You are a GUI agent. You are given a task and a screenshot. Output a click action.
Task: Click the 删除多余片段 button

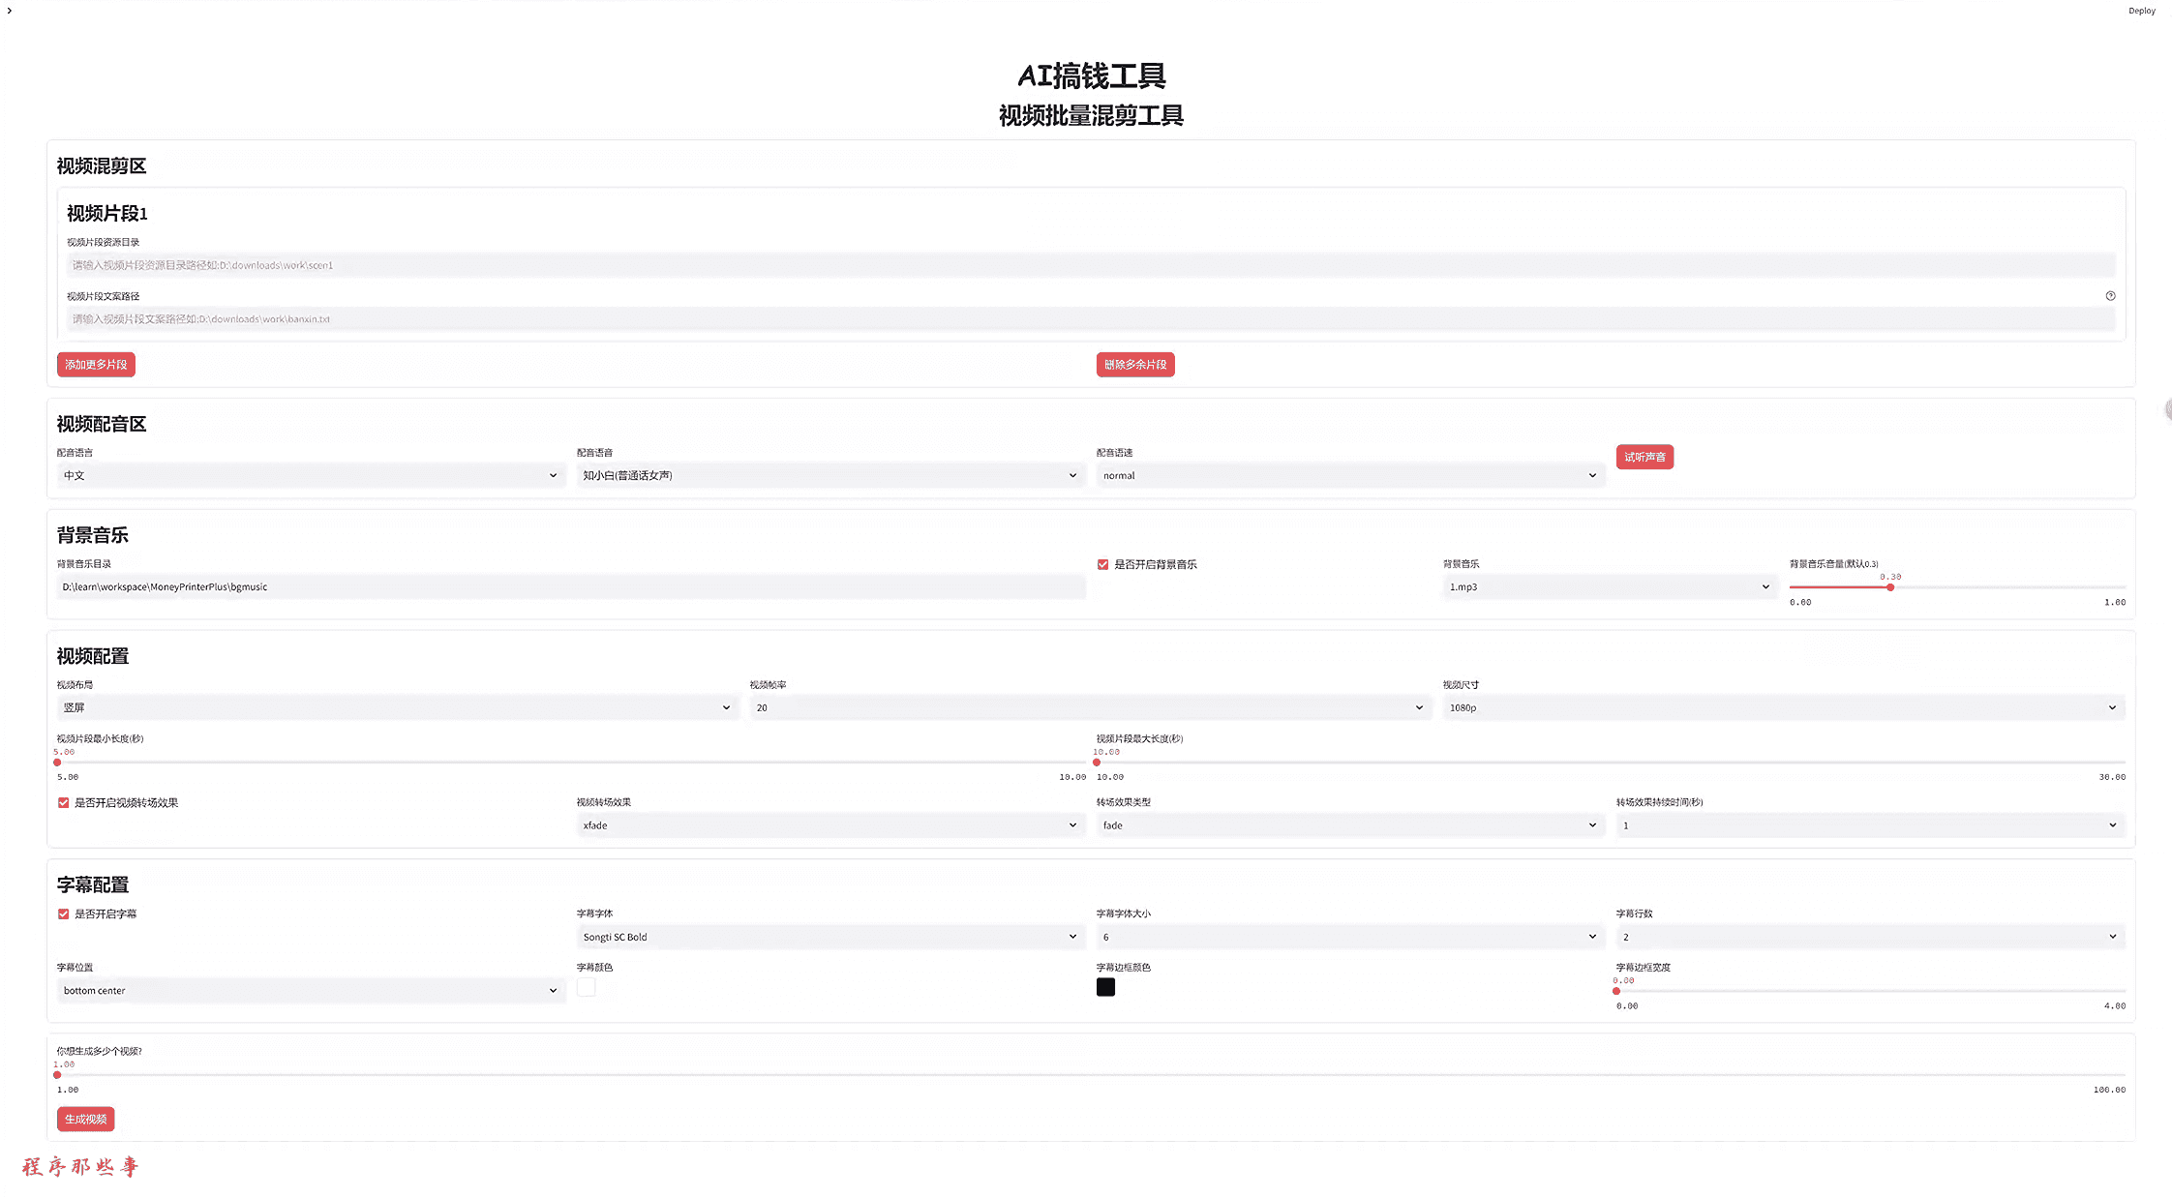tap(1134, 365)
